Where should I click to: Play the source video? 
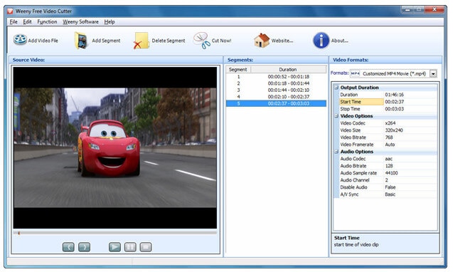click(x=114, y=247)
